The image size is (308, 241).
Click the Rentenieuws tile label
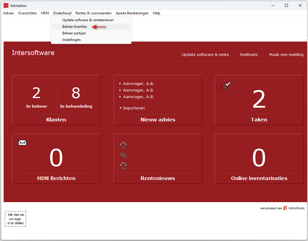point(158,178)
